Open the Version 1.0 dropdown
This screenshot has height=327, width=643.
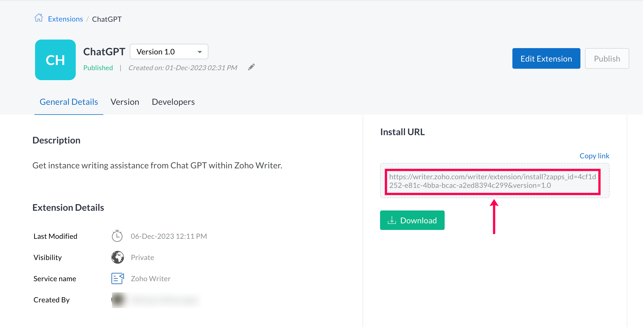(169, 52)
